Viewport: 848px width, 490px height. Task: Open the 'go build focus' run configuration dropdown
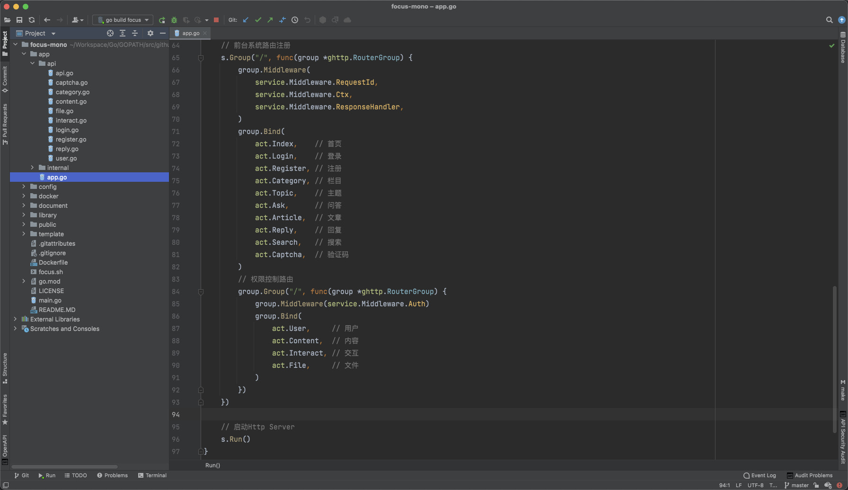(123, 20)
